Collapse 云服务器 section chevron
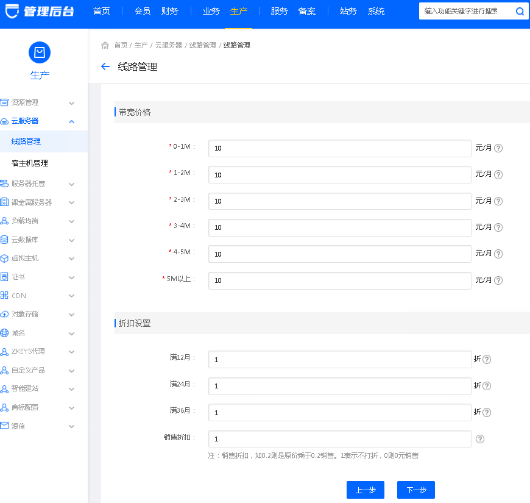Image resolution: width=530 pixels, height=503 pixels. coord(72,122)
